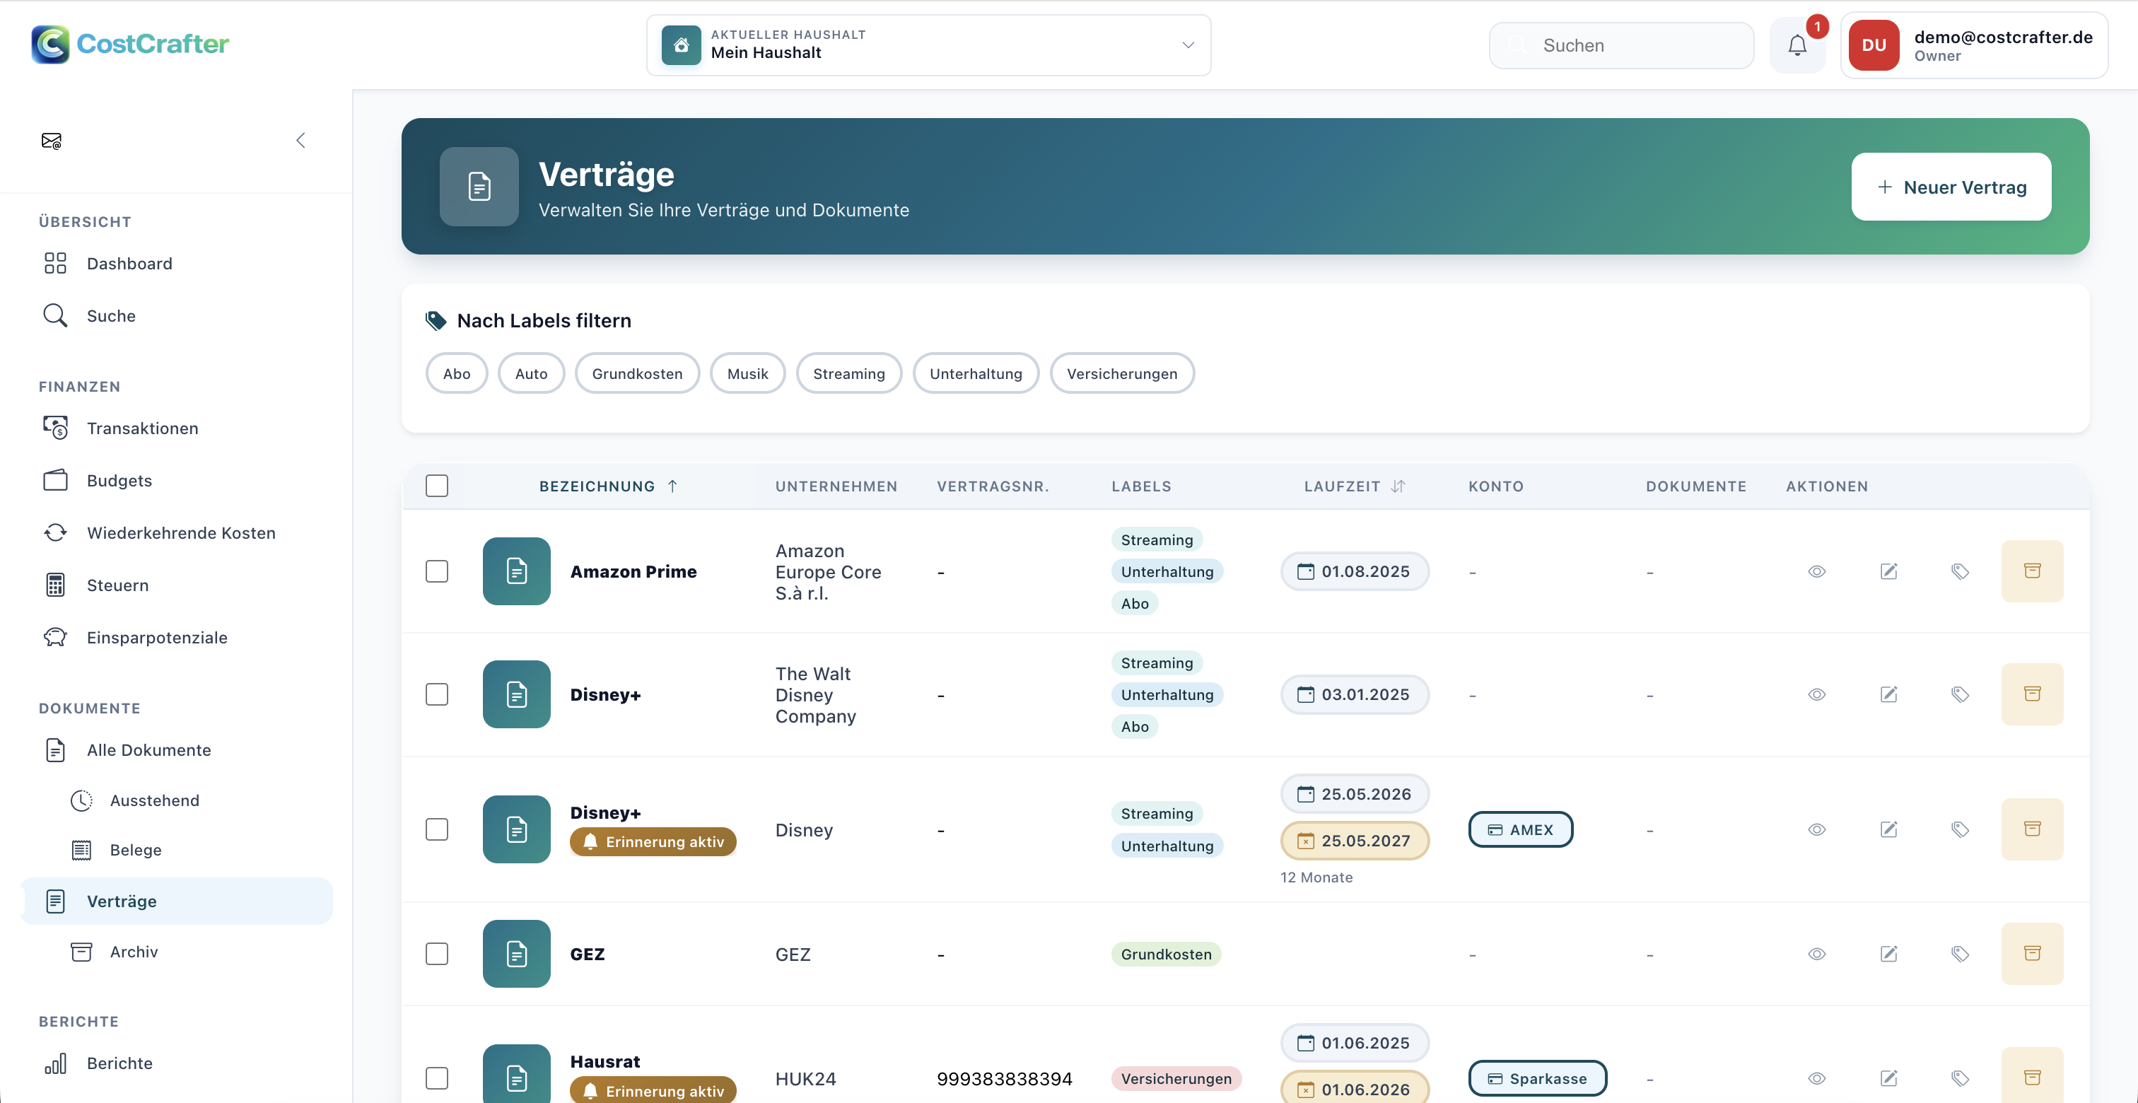The width and height of the screenshot is (2138, 1103).
Task: Click the Sparkasse account badge
Action: [1537, 1079]
